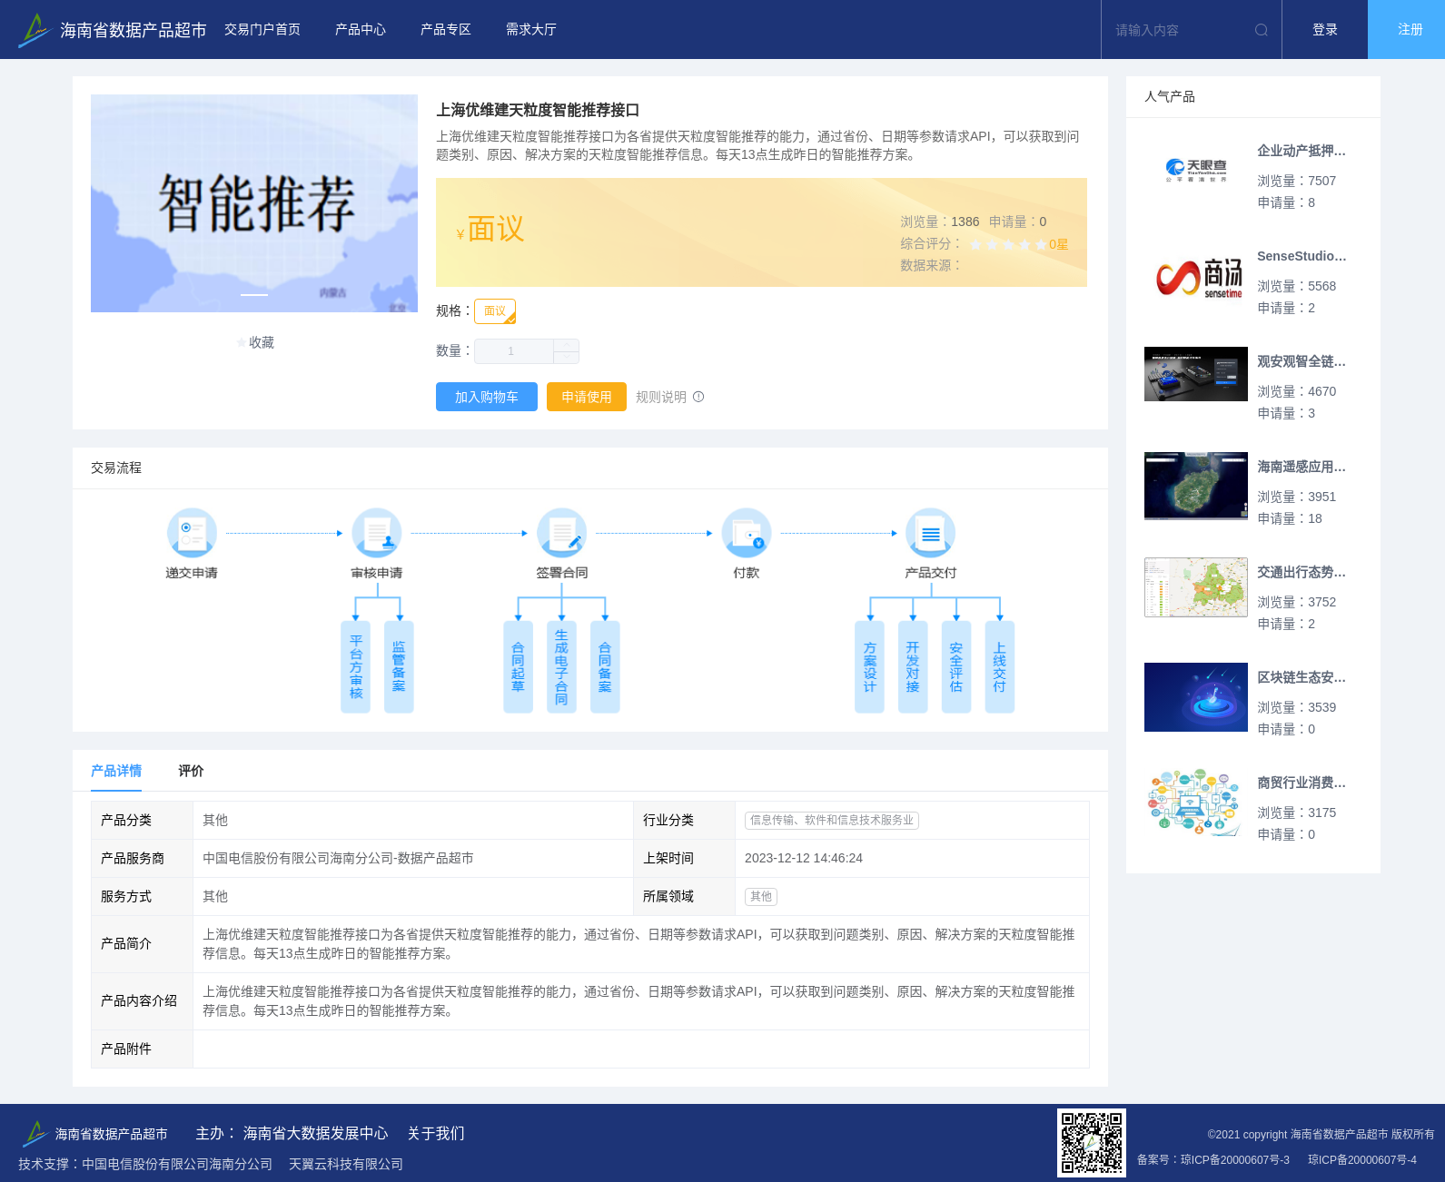Image resolution: width=1445 pixels, height=1182 pixels.
Task: Click the carousel indicator on the banner image
Action: [x=254, y=295]
